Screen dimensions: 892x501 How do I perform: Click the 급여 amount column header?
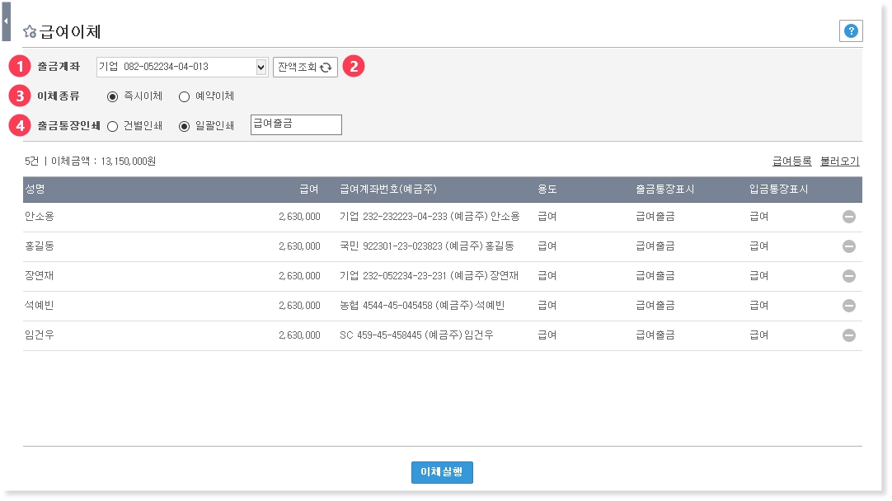click(x=309, y=190)
